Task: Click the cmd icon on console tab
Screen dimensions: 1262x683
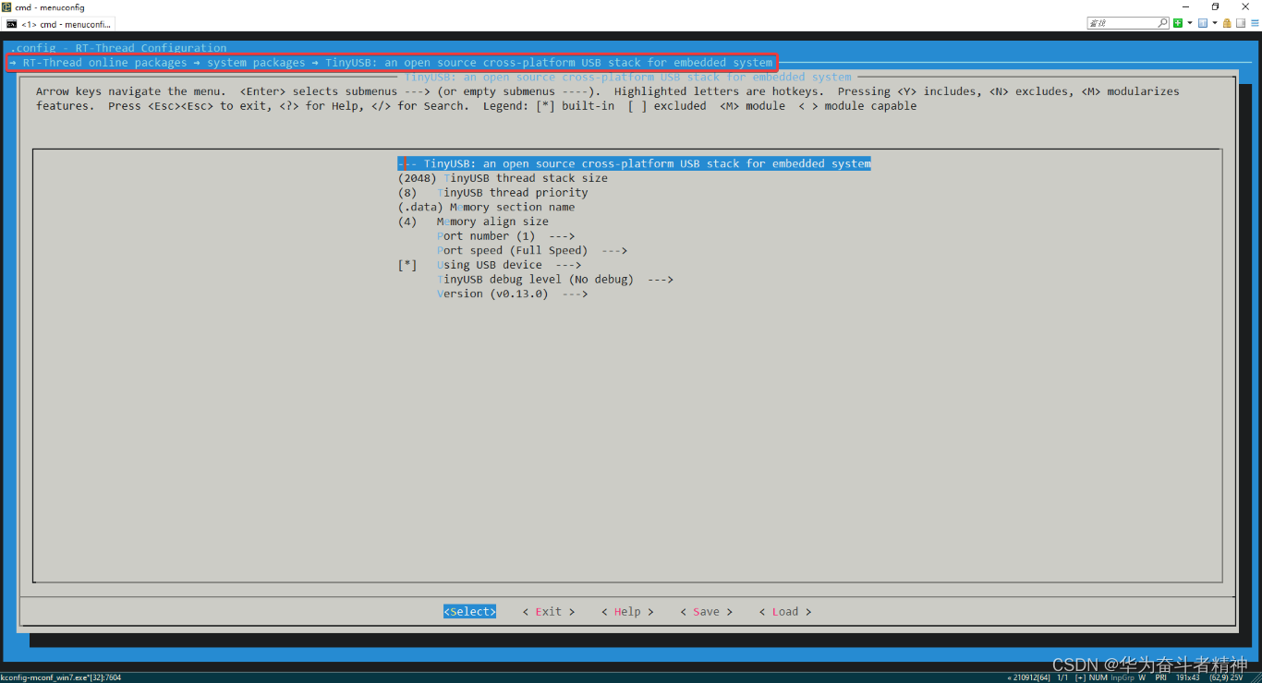Action: click(x=11, y=24)
